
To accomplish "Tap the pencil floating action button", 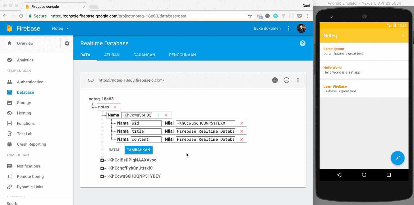I will (398, 158).
